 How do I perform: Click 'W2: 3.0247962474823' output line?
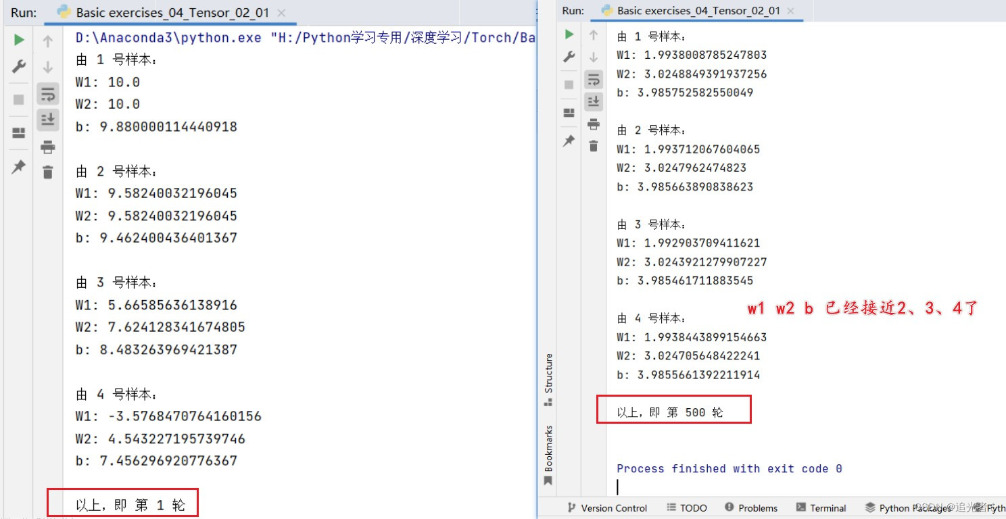(x=681, y=168)
